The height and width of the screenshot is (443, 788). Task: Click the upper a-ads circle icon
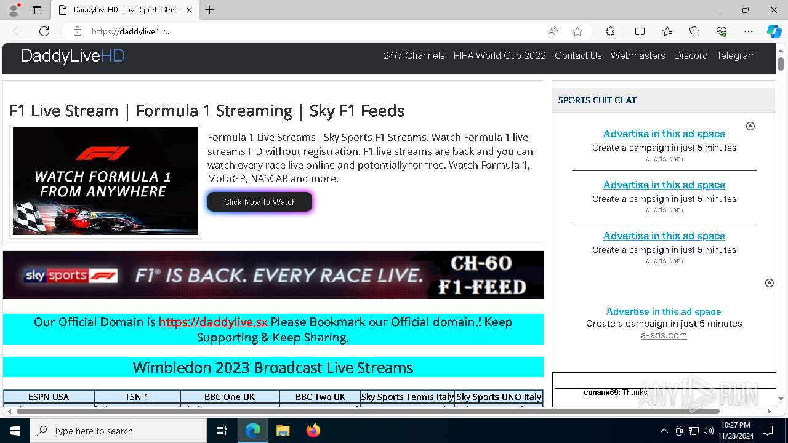click(x=750, y=126)
